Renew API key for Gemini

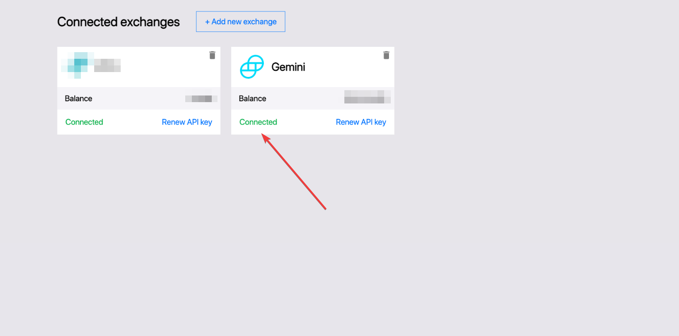361,122
